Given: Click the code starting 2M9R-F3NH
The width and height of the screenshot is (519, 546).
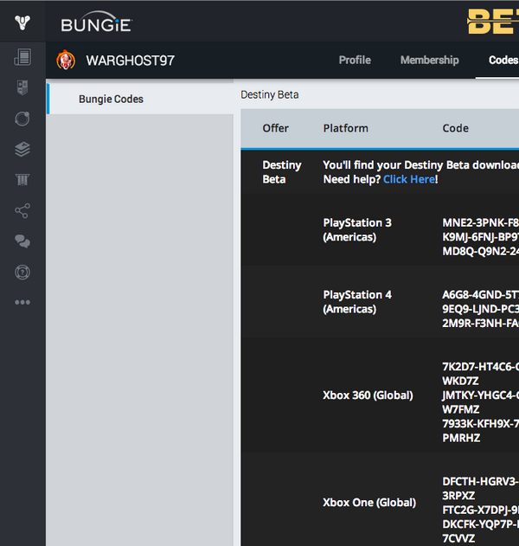Looking at the screenshot, I should coord(480,323).
